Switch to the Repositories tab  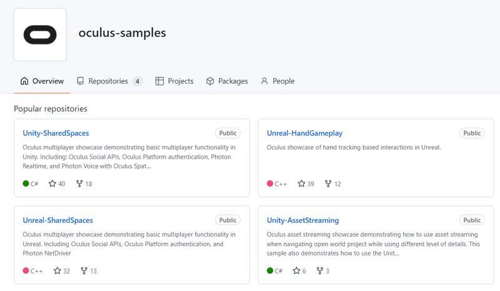click(108, 81)
